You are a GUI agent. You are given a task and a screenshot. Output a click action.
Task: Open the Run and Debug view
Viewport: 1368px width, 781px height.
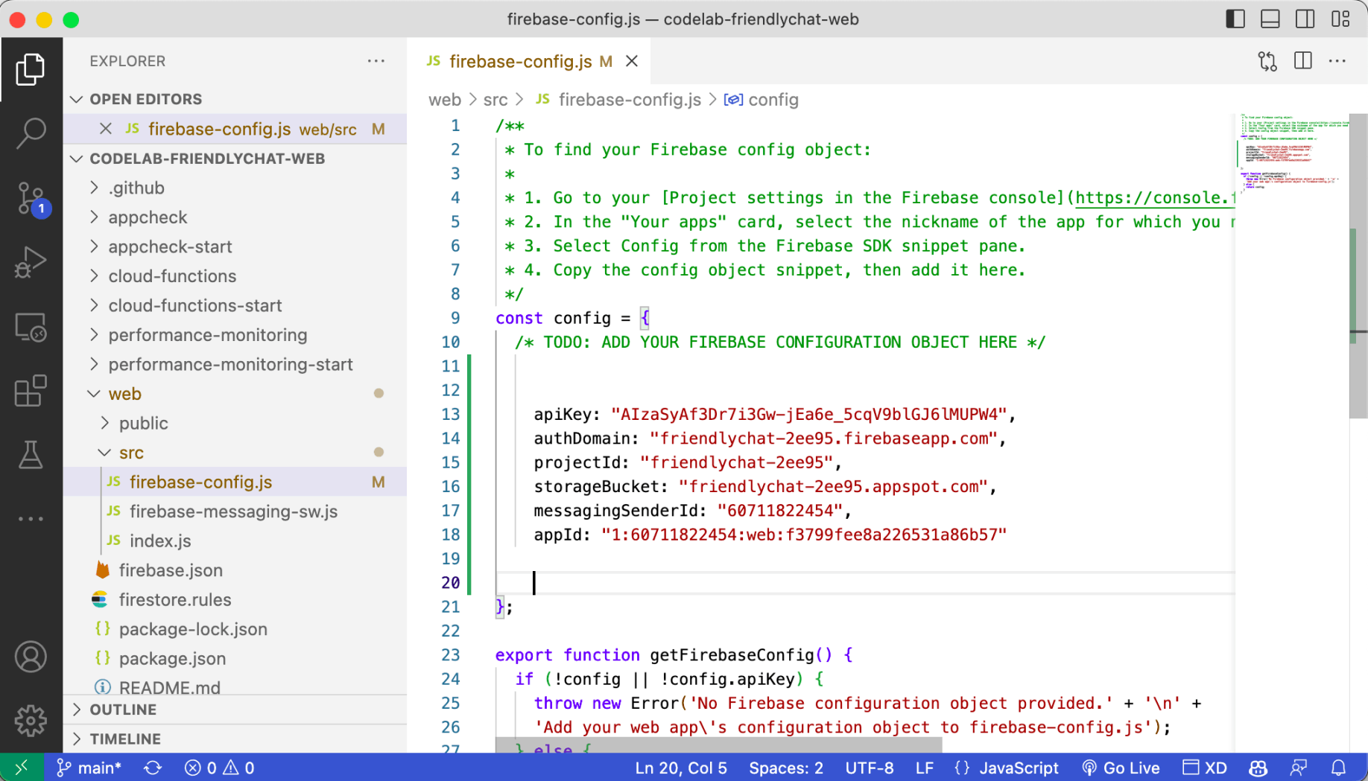31,262
